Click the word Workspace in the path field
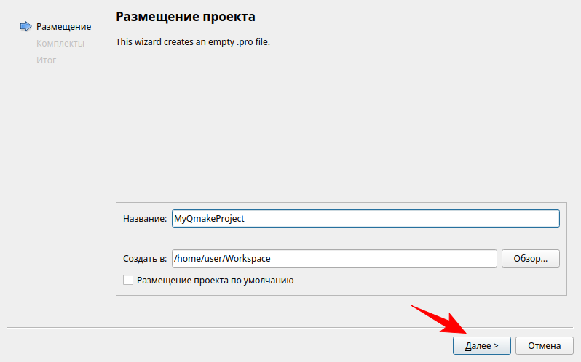This screenshot has height=362, width=581. pyautogui.click(x=248, y=259)
